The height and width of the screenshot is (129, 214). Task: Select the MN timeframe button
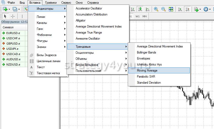click(x=145, y=16)
